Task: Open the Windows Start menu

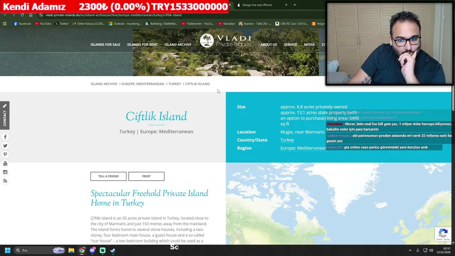Action: (x=7, y=250)
